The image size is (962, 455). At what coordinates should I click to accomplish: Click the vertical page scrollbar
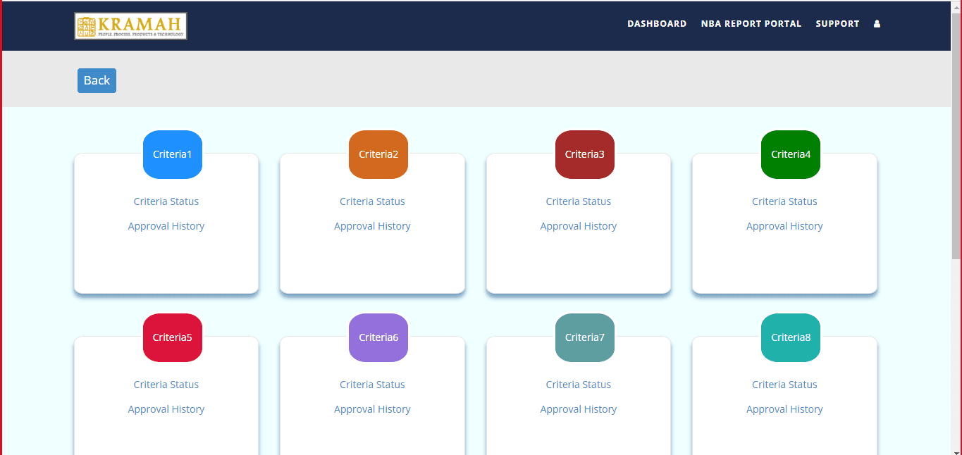point(956,141)
